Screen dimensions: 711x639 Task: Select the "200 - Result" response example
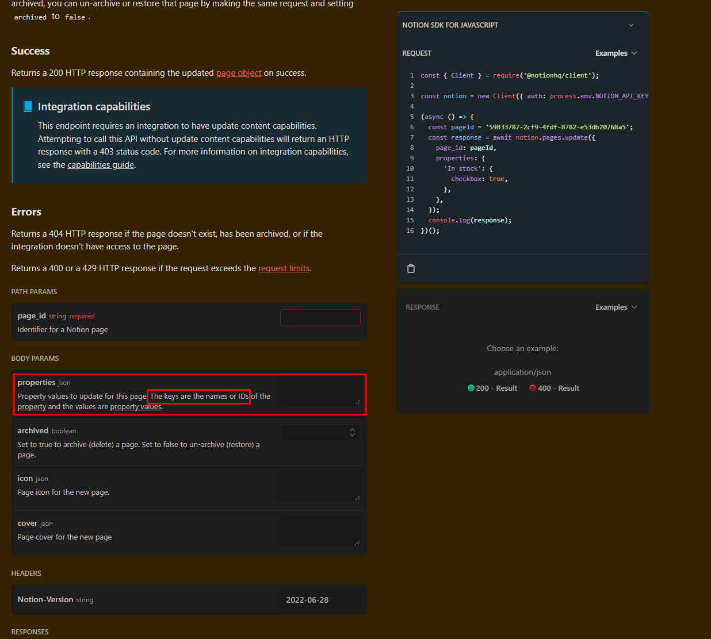tap(496, 388)
